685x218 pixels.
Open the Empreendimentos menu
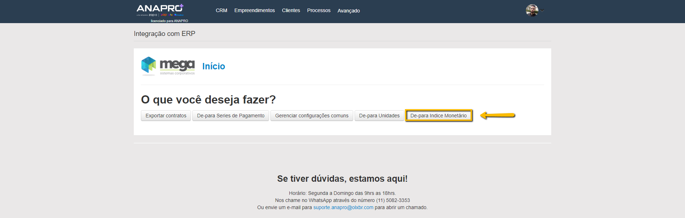pyautogui.click(x=254, y=11)
